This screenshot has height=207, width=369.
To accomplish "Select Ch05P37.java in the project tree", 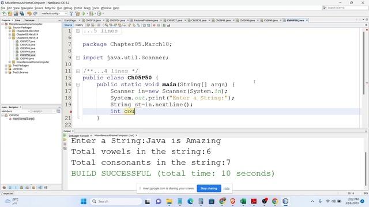I will pyautogui.click(x=28, y=41).
